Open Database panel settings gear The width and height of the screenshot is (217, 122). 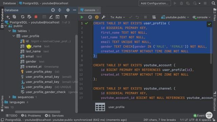point(68,10)
